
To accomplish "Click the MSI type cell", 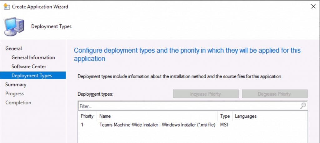I will click(224, 125).
